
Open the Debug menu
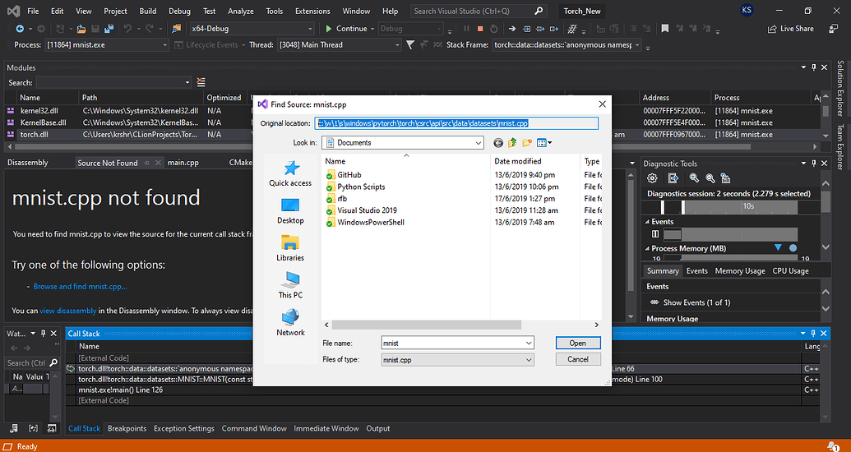click(x=179, y=12)
